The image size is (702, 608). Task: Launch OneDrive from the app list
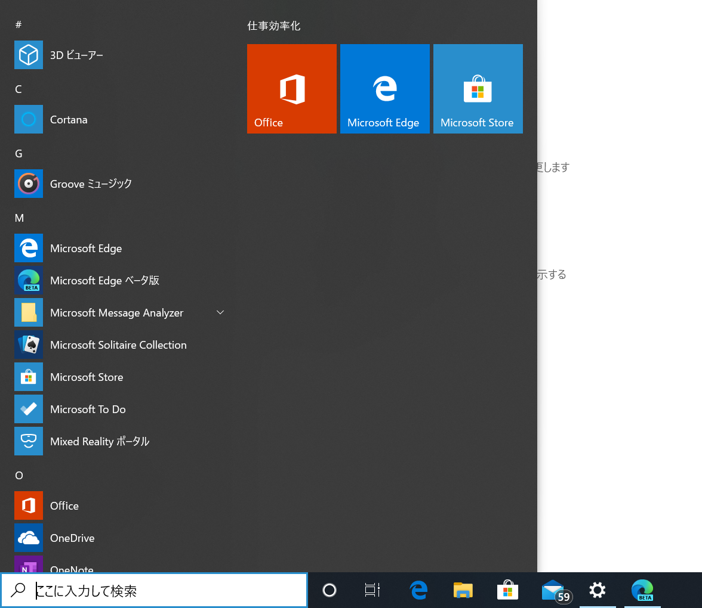click(x=121, y=538)
